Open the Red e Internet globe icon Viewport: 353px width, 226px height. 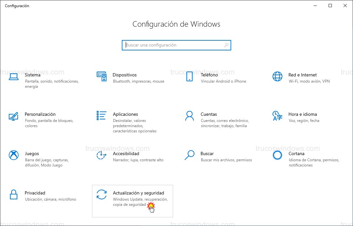point(277,77)
